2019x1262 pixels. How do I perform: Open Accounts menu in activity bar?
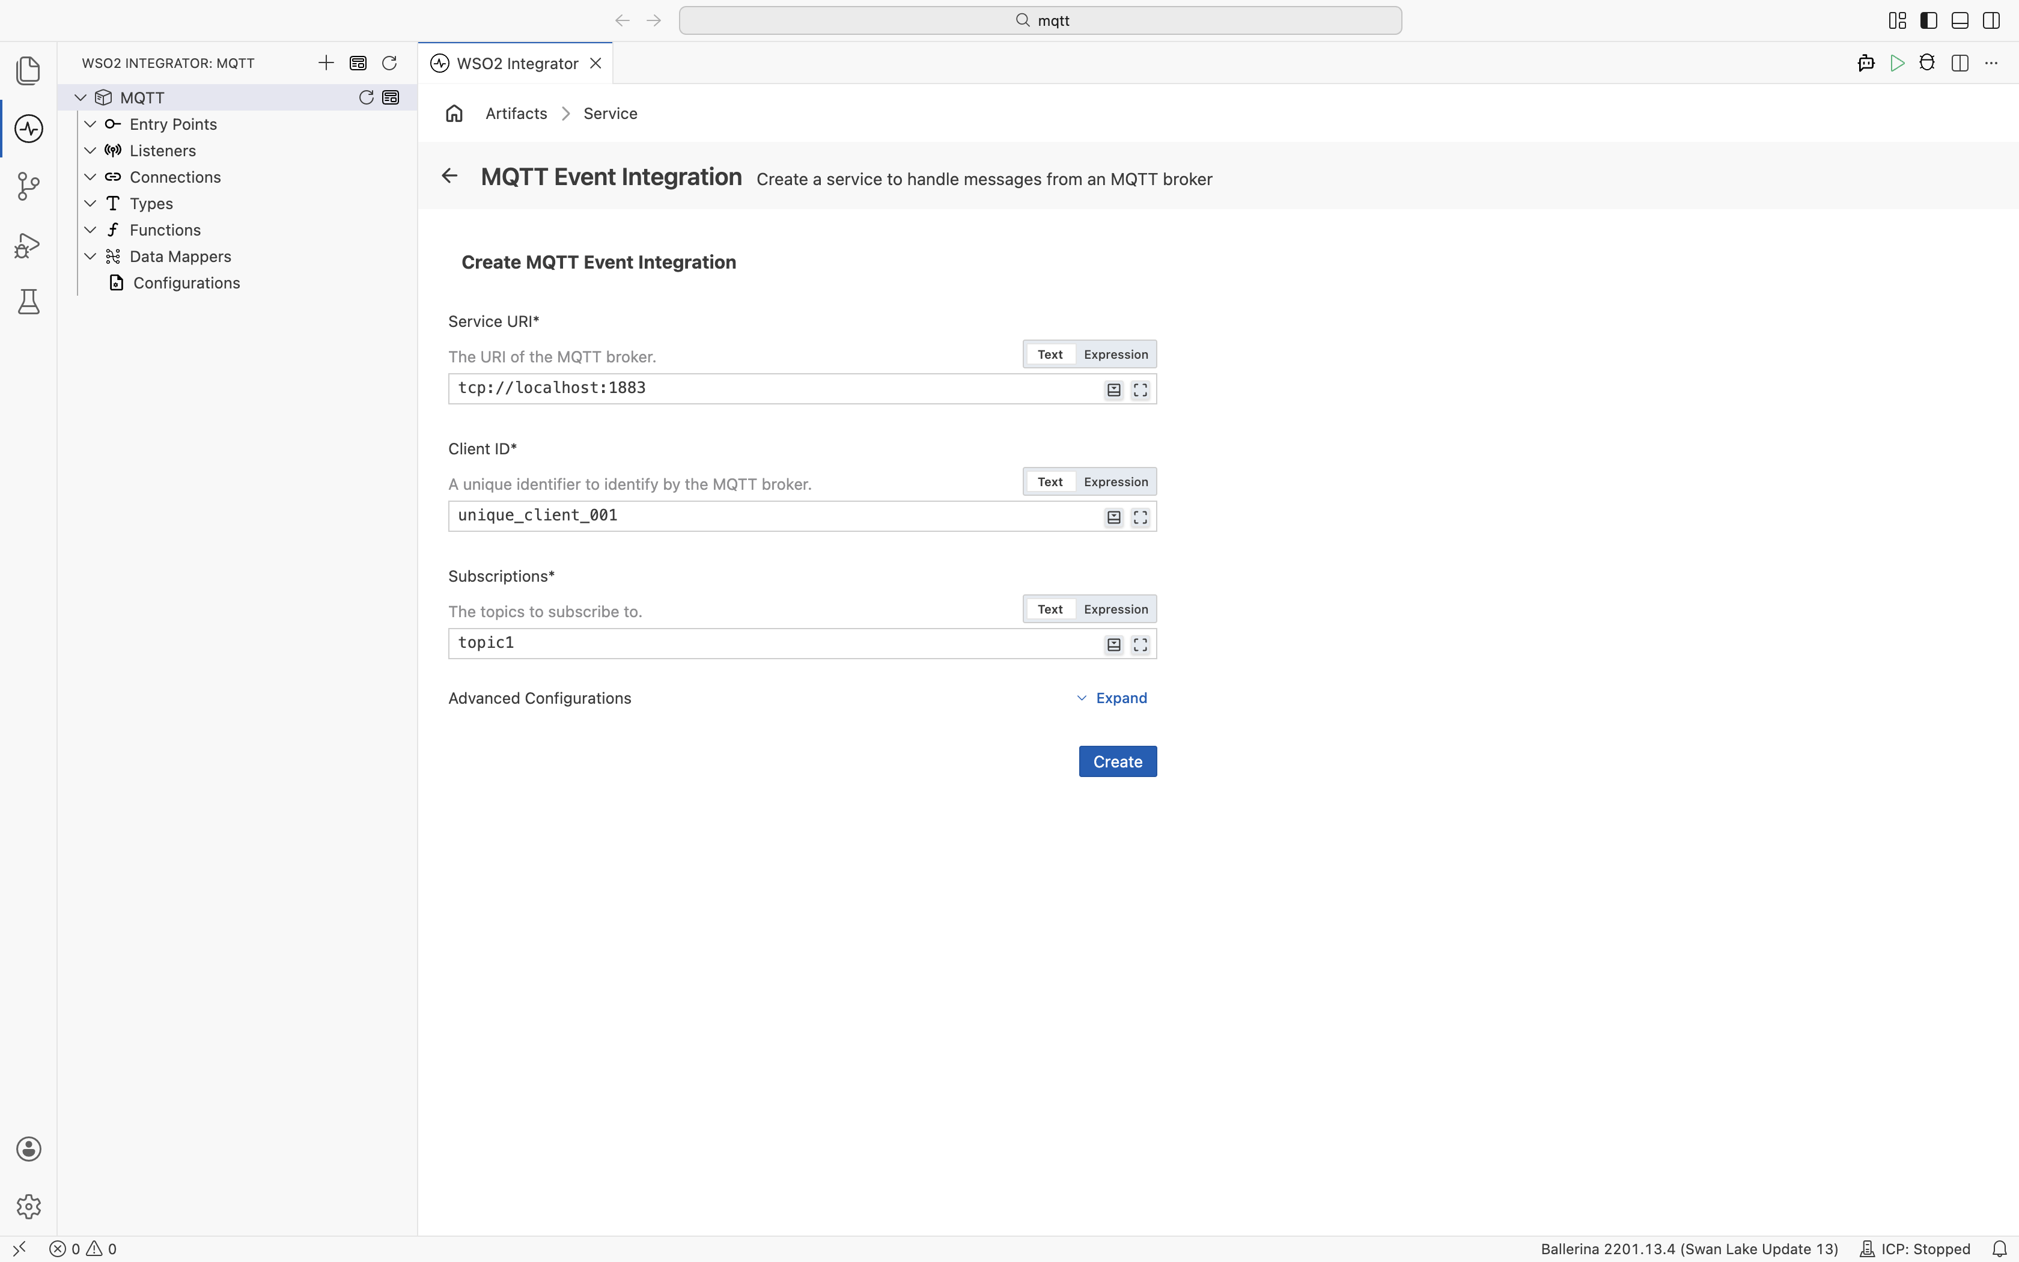(x=28, y=1148)
